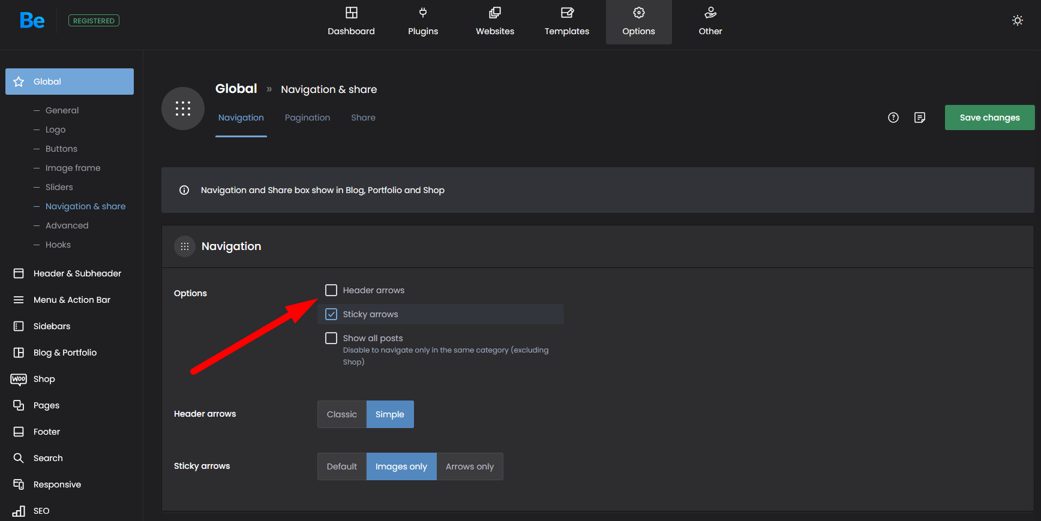Open the notes/changelog icon beside help
This screenshot has width=1041, height=521.
point(920,118)
